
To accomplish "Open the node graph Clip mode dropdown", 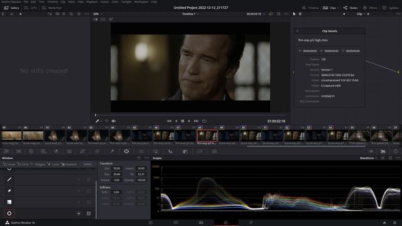I will pos(361,14).
